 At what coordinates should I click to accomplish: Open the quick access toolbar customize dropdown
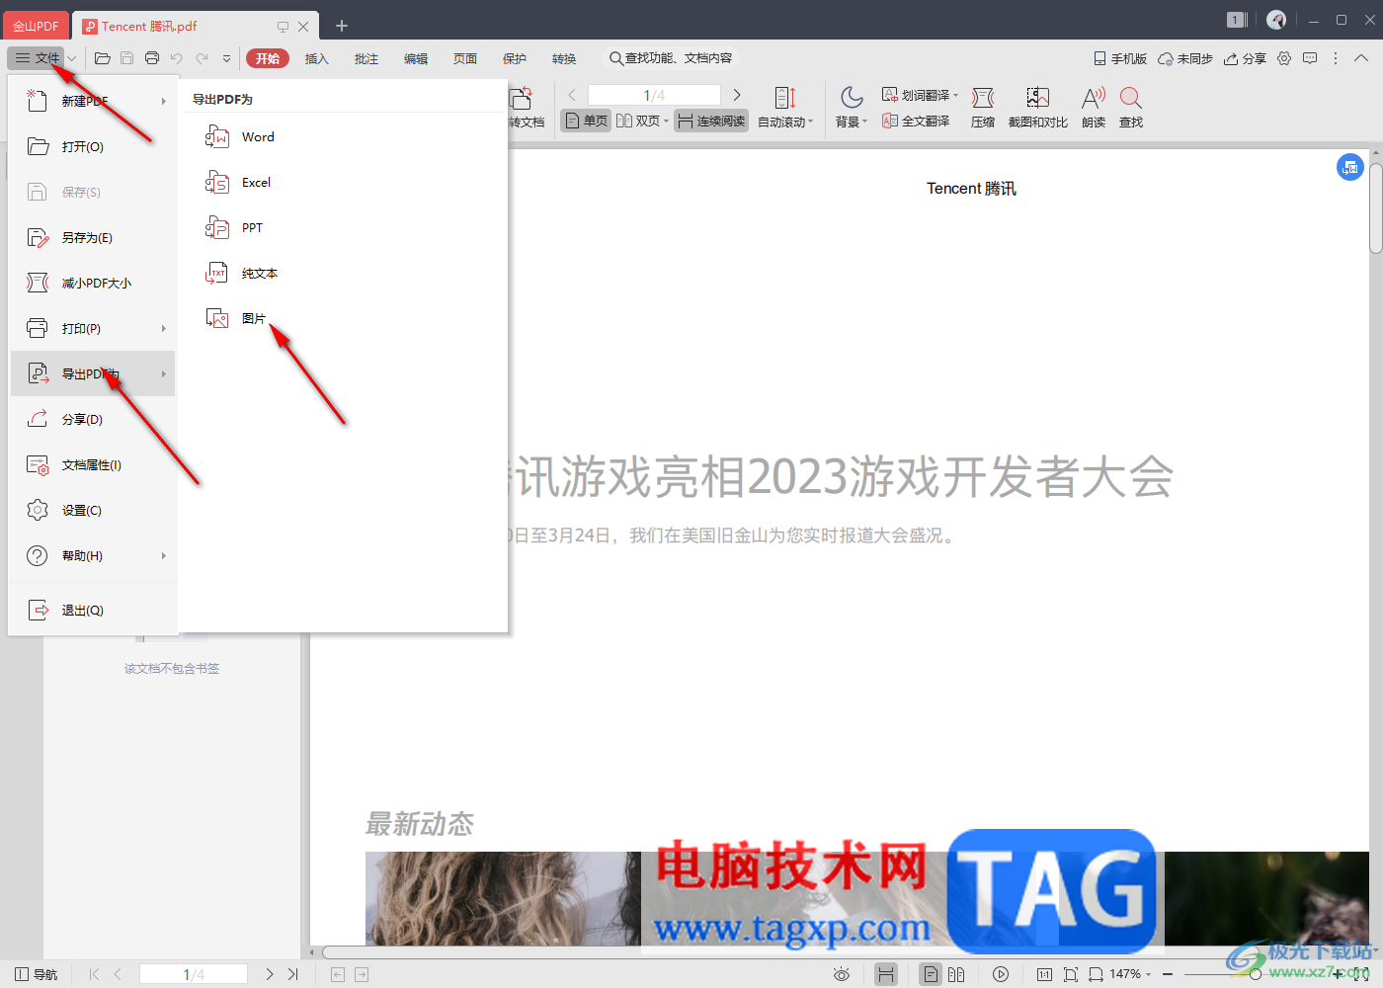(226, 58)
